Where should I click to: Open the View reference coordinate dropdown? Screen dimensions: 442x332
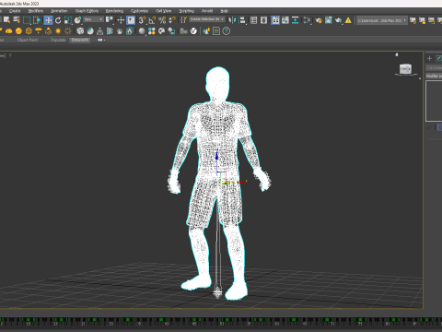(x=94, y=19)
